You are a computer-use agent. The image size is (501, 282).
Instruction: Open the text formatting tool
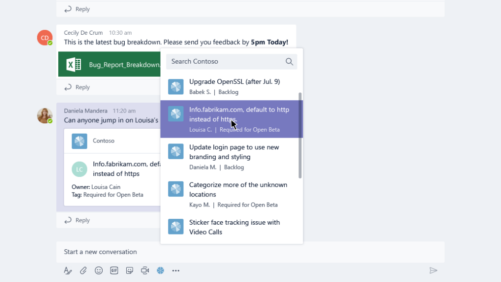point(68,270)
